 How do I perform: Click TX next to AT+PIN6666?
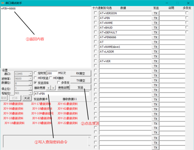[x=155, y=37]
